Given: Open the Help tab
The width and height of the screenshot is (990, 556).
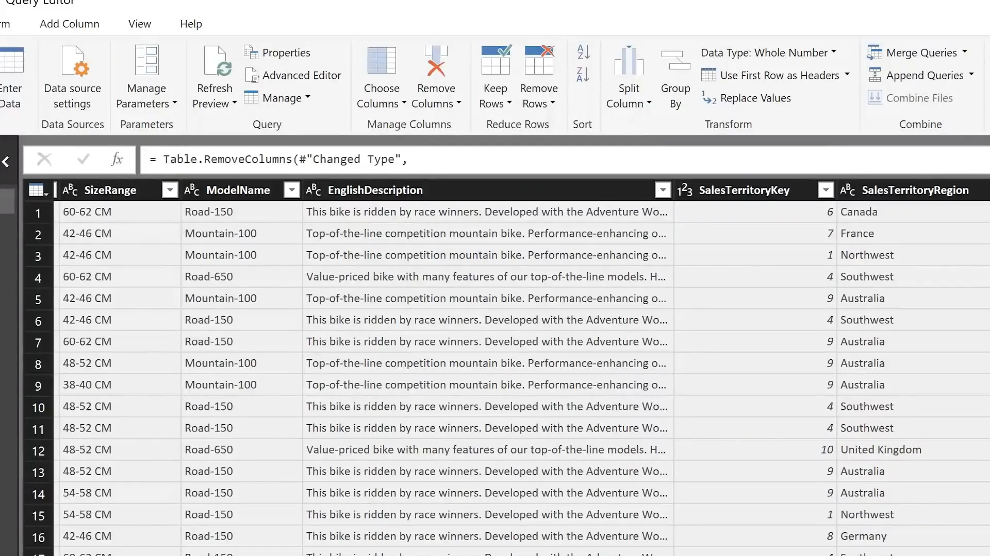Looking at the screenshot, I should pos(191,24).
